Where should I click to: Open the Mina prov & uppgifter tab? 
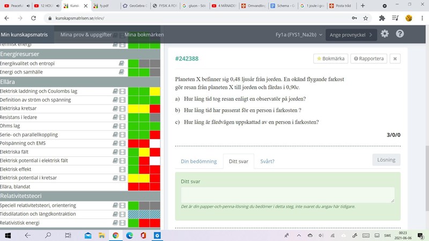(x=86, y=35)
